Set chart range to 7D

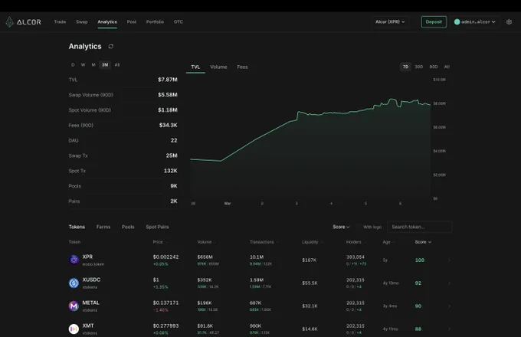405,67
